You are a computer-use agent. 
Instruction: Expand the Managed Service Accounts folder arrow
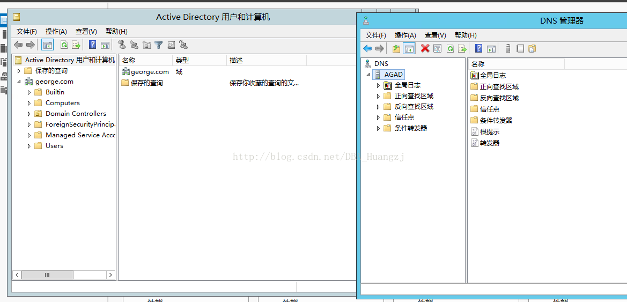(x=29, y=135)
